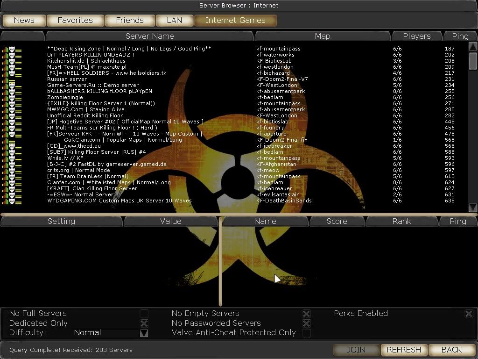Screen dimensions: 478x359
Task: Switch to the Favorites tab
Action: coord(75,20)
